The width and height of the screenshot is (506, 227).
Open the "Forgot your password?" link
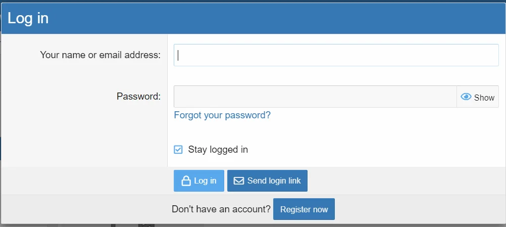222,115
